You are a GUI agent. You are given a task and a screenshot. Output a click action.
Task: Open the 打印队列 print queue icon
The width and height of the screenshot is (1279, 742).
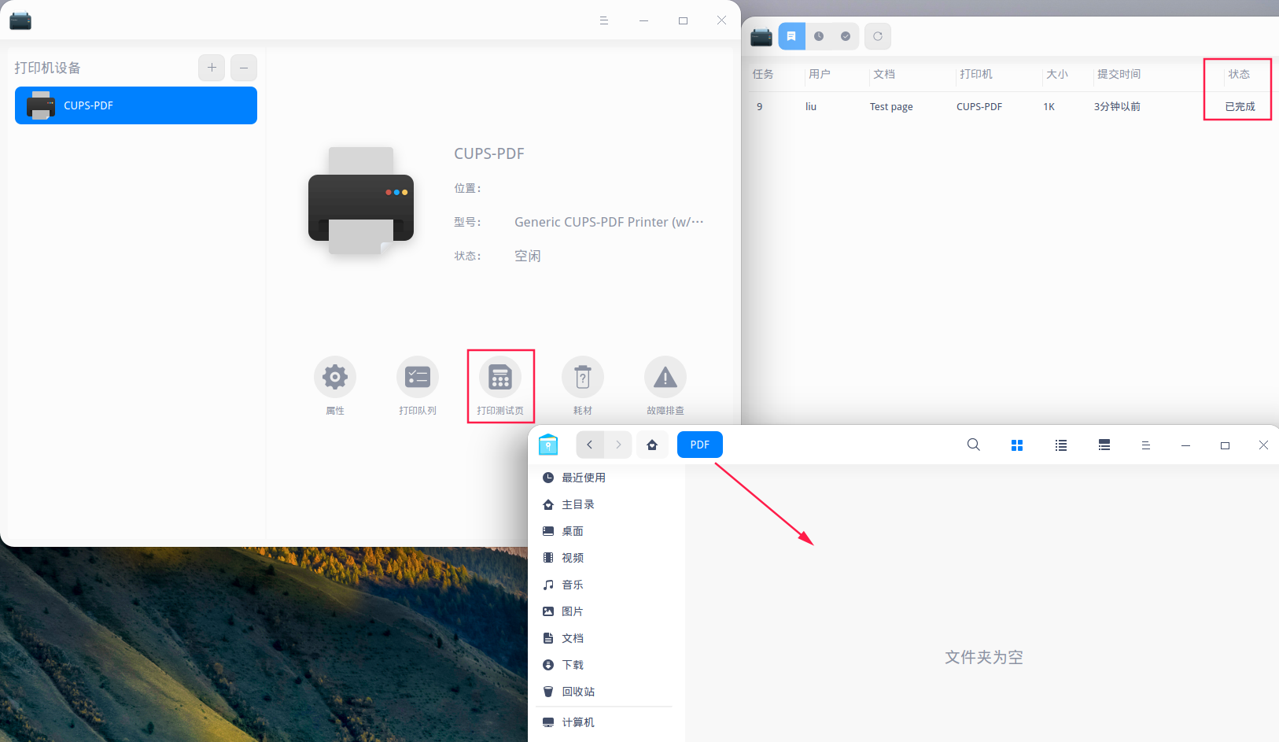pyautogui.click(x=418, y=378)
